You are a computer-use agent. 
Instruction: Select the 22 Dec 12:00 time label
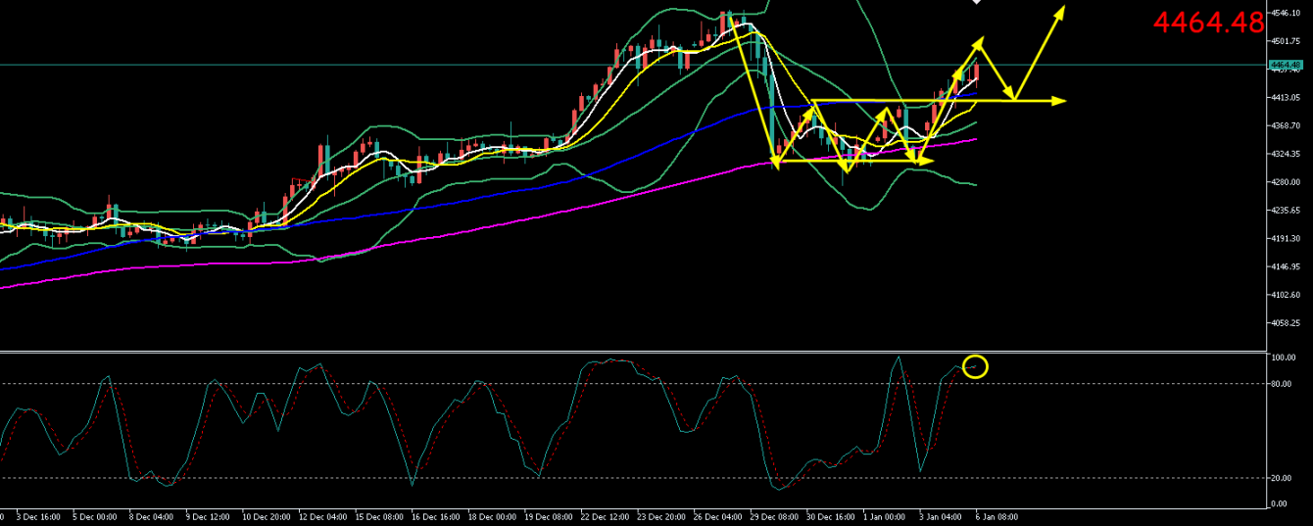pos(603,516)
